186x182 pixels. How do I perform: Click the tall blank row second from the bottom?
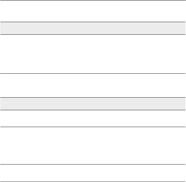click(93, 146)
